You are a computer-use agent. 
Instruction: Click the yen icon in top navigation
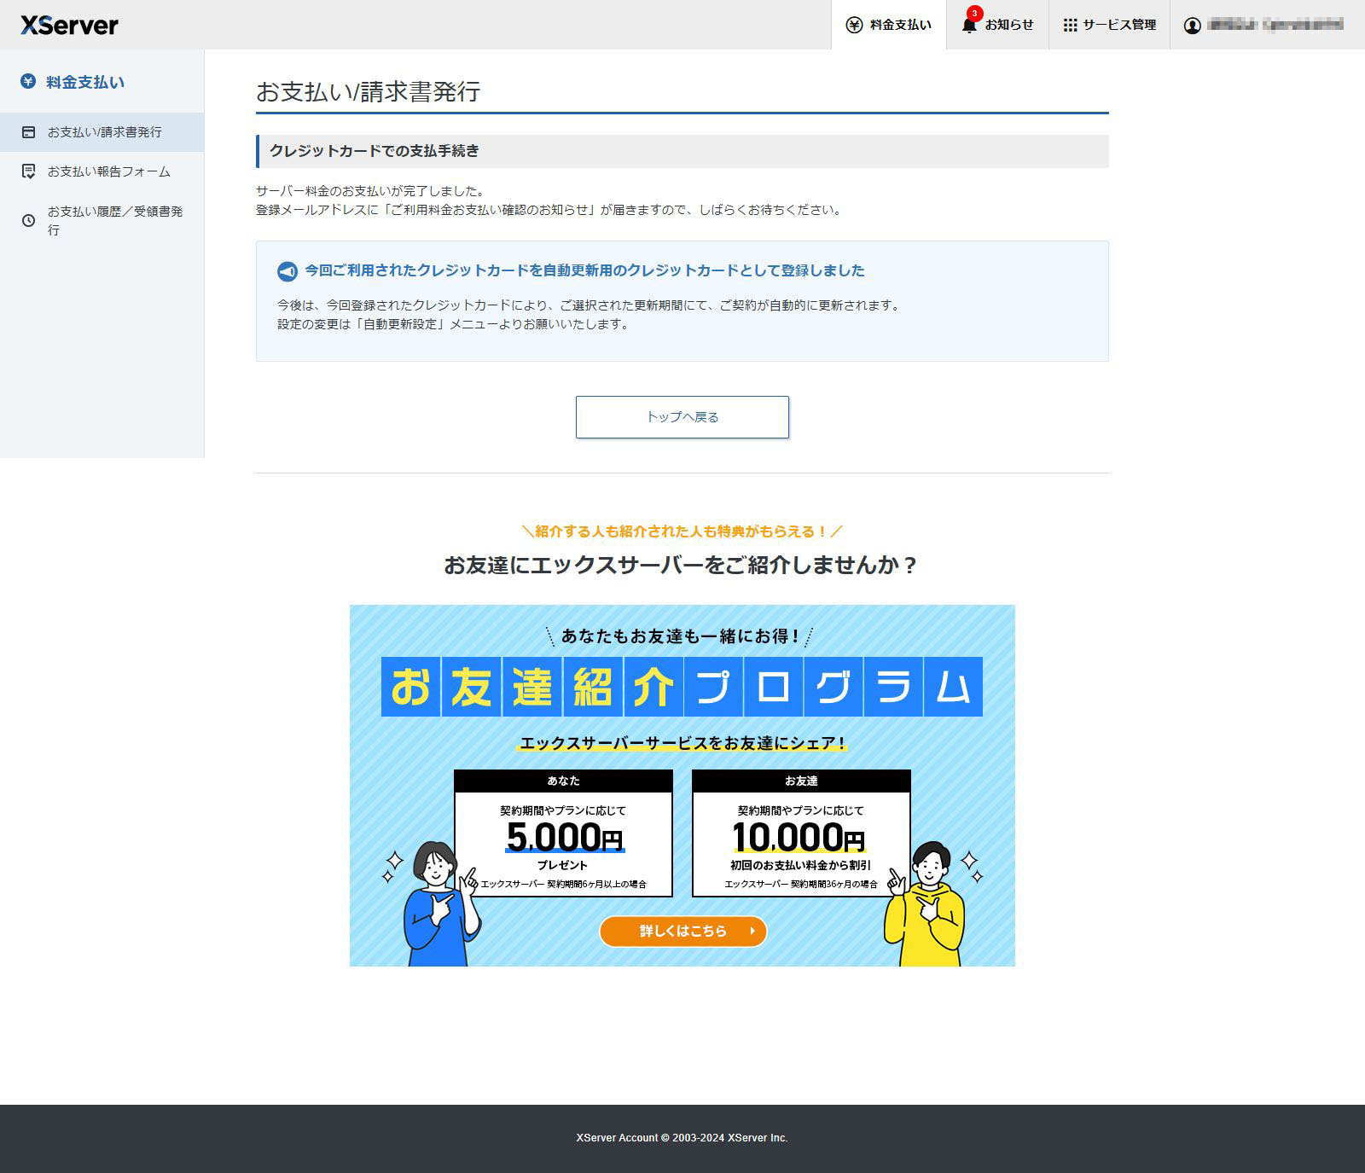854,25
